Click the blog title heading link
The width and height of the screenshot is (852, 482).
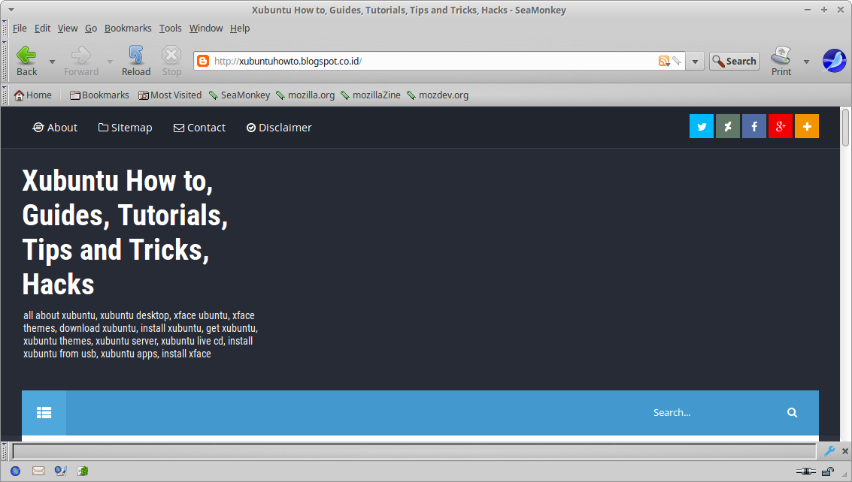tap(125, 232)
